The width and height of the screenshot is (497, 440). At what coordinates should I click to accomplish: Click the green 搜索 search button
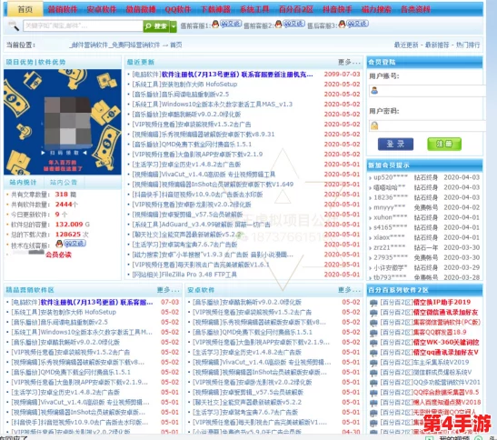[156, 26]
